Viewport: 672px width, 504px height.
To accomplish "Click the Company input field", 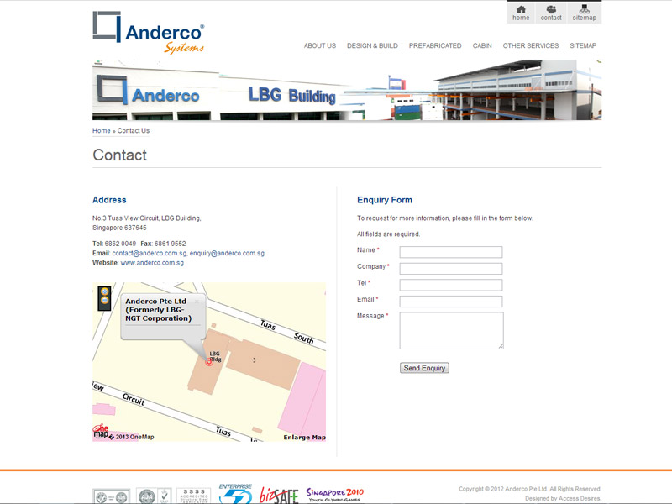I will coord(451,269).
